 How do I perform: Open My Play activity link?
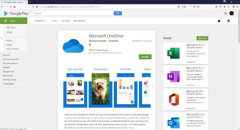(x=10, y=80)
